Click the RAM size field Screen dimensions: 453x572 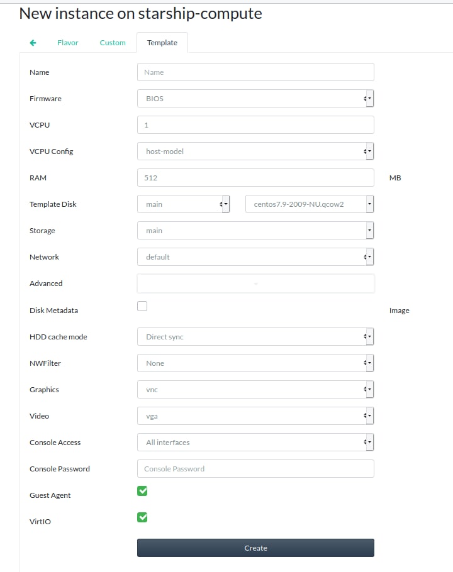pos(255,178)
